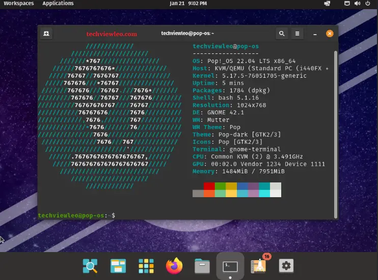
Task: Click the terminal search magnifier icon
Action: click(282, 34)
